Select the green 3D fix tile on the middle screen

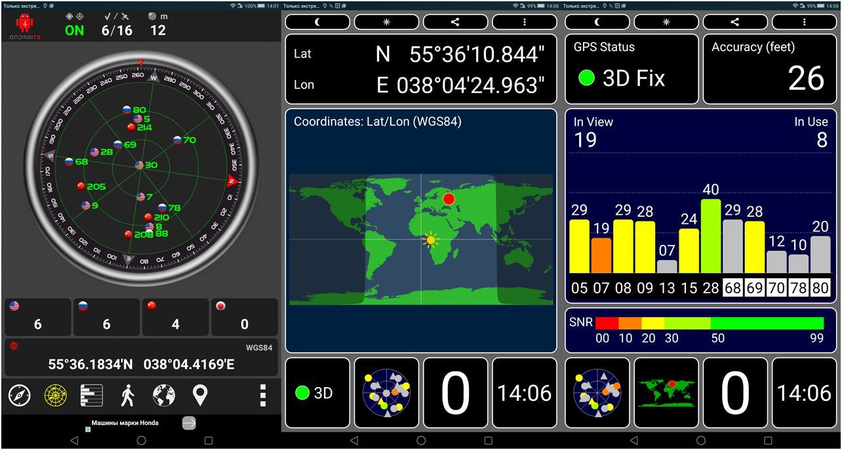pos(317,393)
